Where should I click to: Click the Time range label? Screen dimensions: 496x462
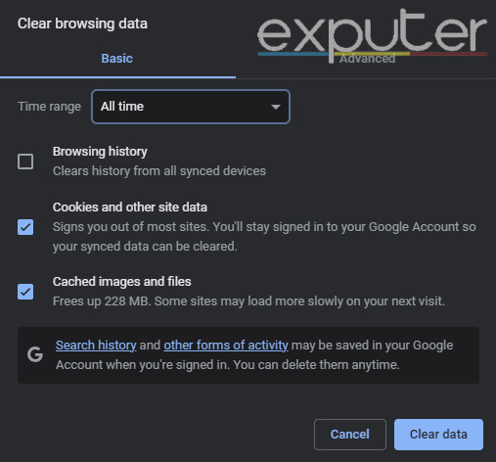tap(49, 107)
